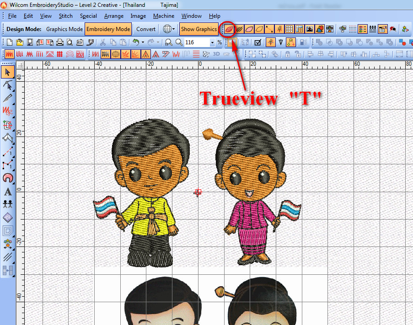
Task: Open the View menu
Action: (x=46, y=16)
